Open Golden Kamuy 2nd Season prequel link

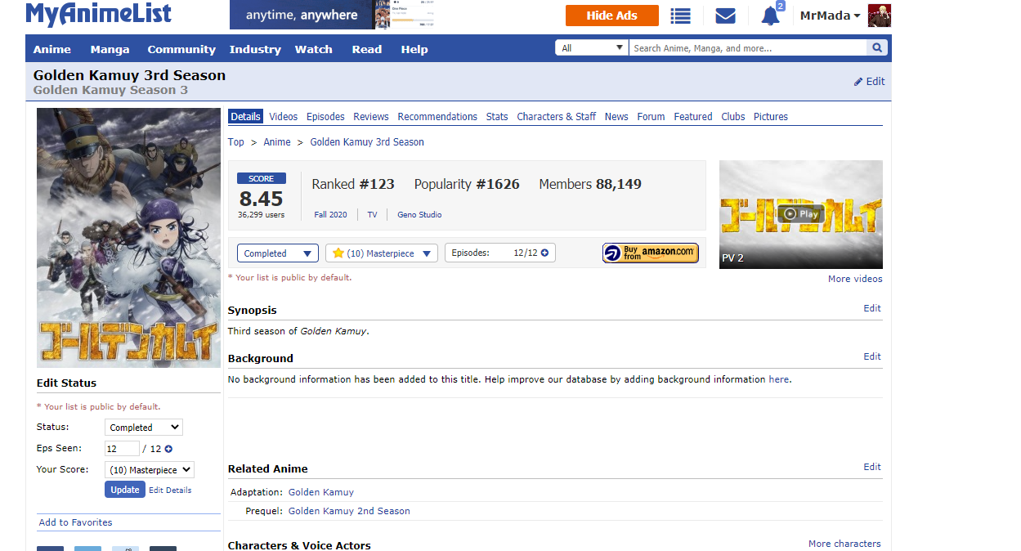point(349,511)
